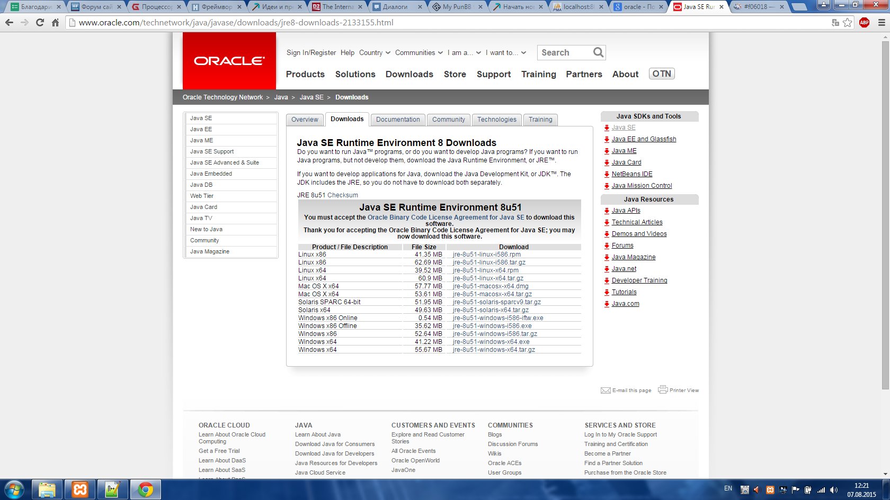Open XAMPP icon in taskbar

[79, 490]
